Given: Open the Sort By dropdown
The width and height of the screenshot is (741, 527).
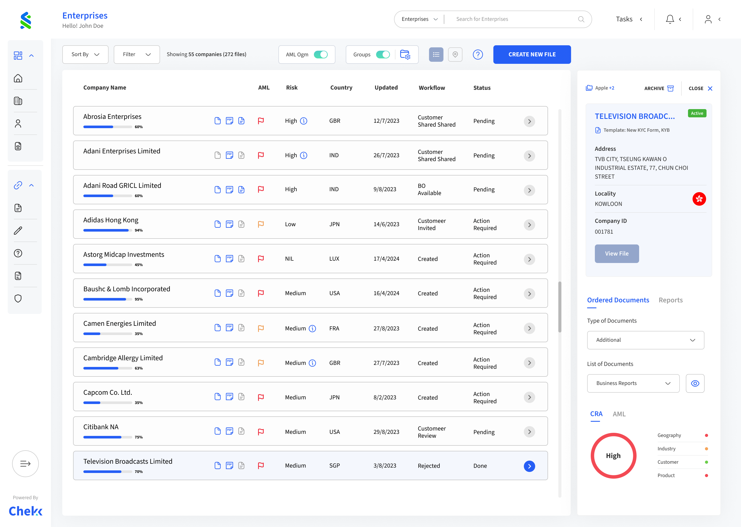Looking at the screenshot, I should coord(85,55).
